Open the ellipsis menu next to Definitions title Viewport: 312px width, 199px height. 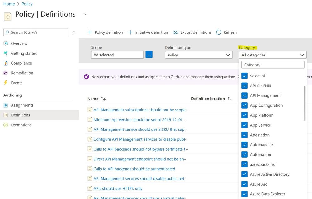point(85,14)
